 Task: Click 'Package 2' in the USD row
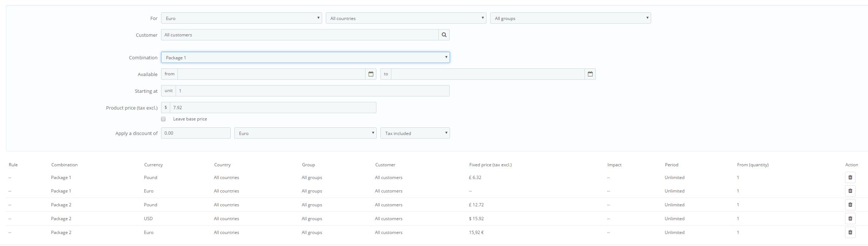[x=61, y=219]
